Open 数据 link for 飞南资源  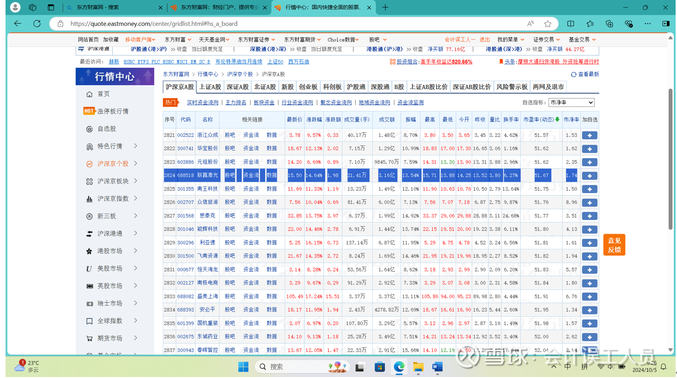tap(271, 256)
